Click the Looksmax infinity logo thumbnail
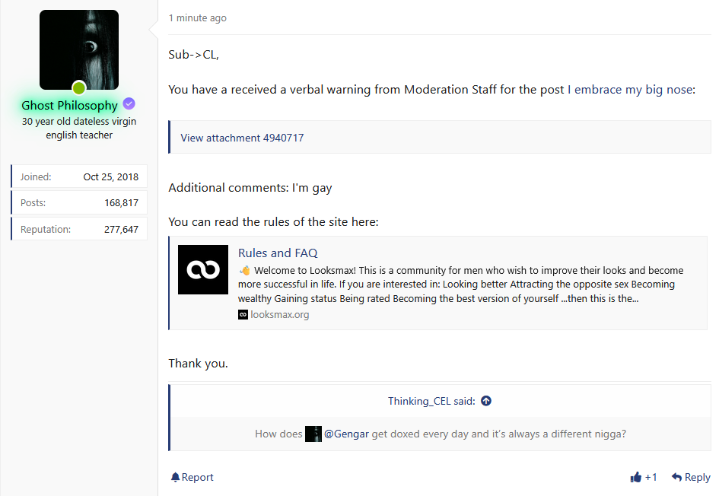Screen dimensions: 719x496 [203, 269]
